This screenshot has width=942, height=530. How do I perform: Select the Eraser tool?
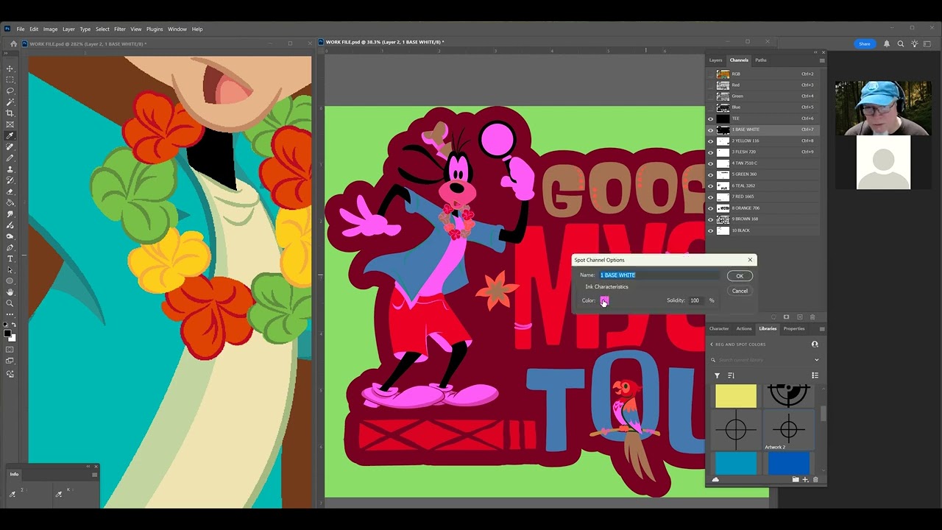(x=10, y=191)
